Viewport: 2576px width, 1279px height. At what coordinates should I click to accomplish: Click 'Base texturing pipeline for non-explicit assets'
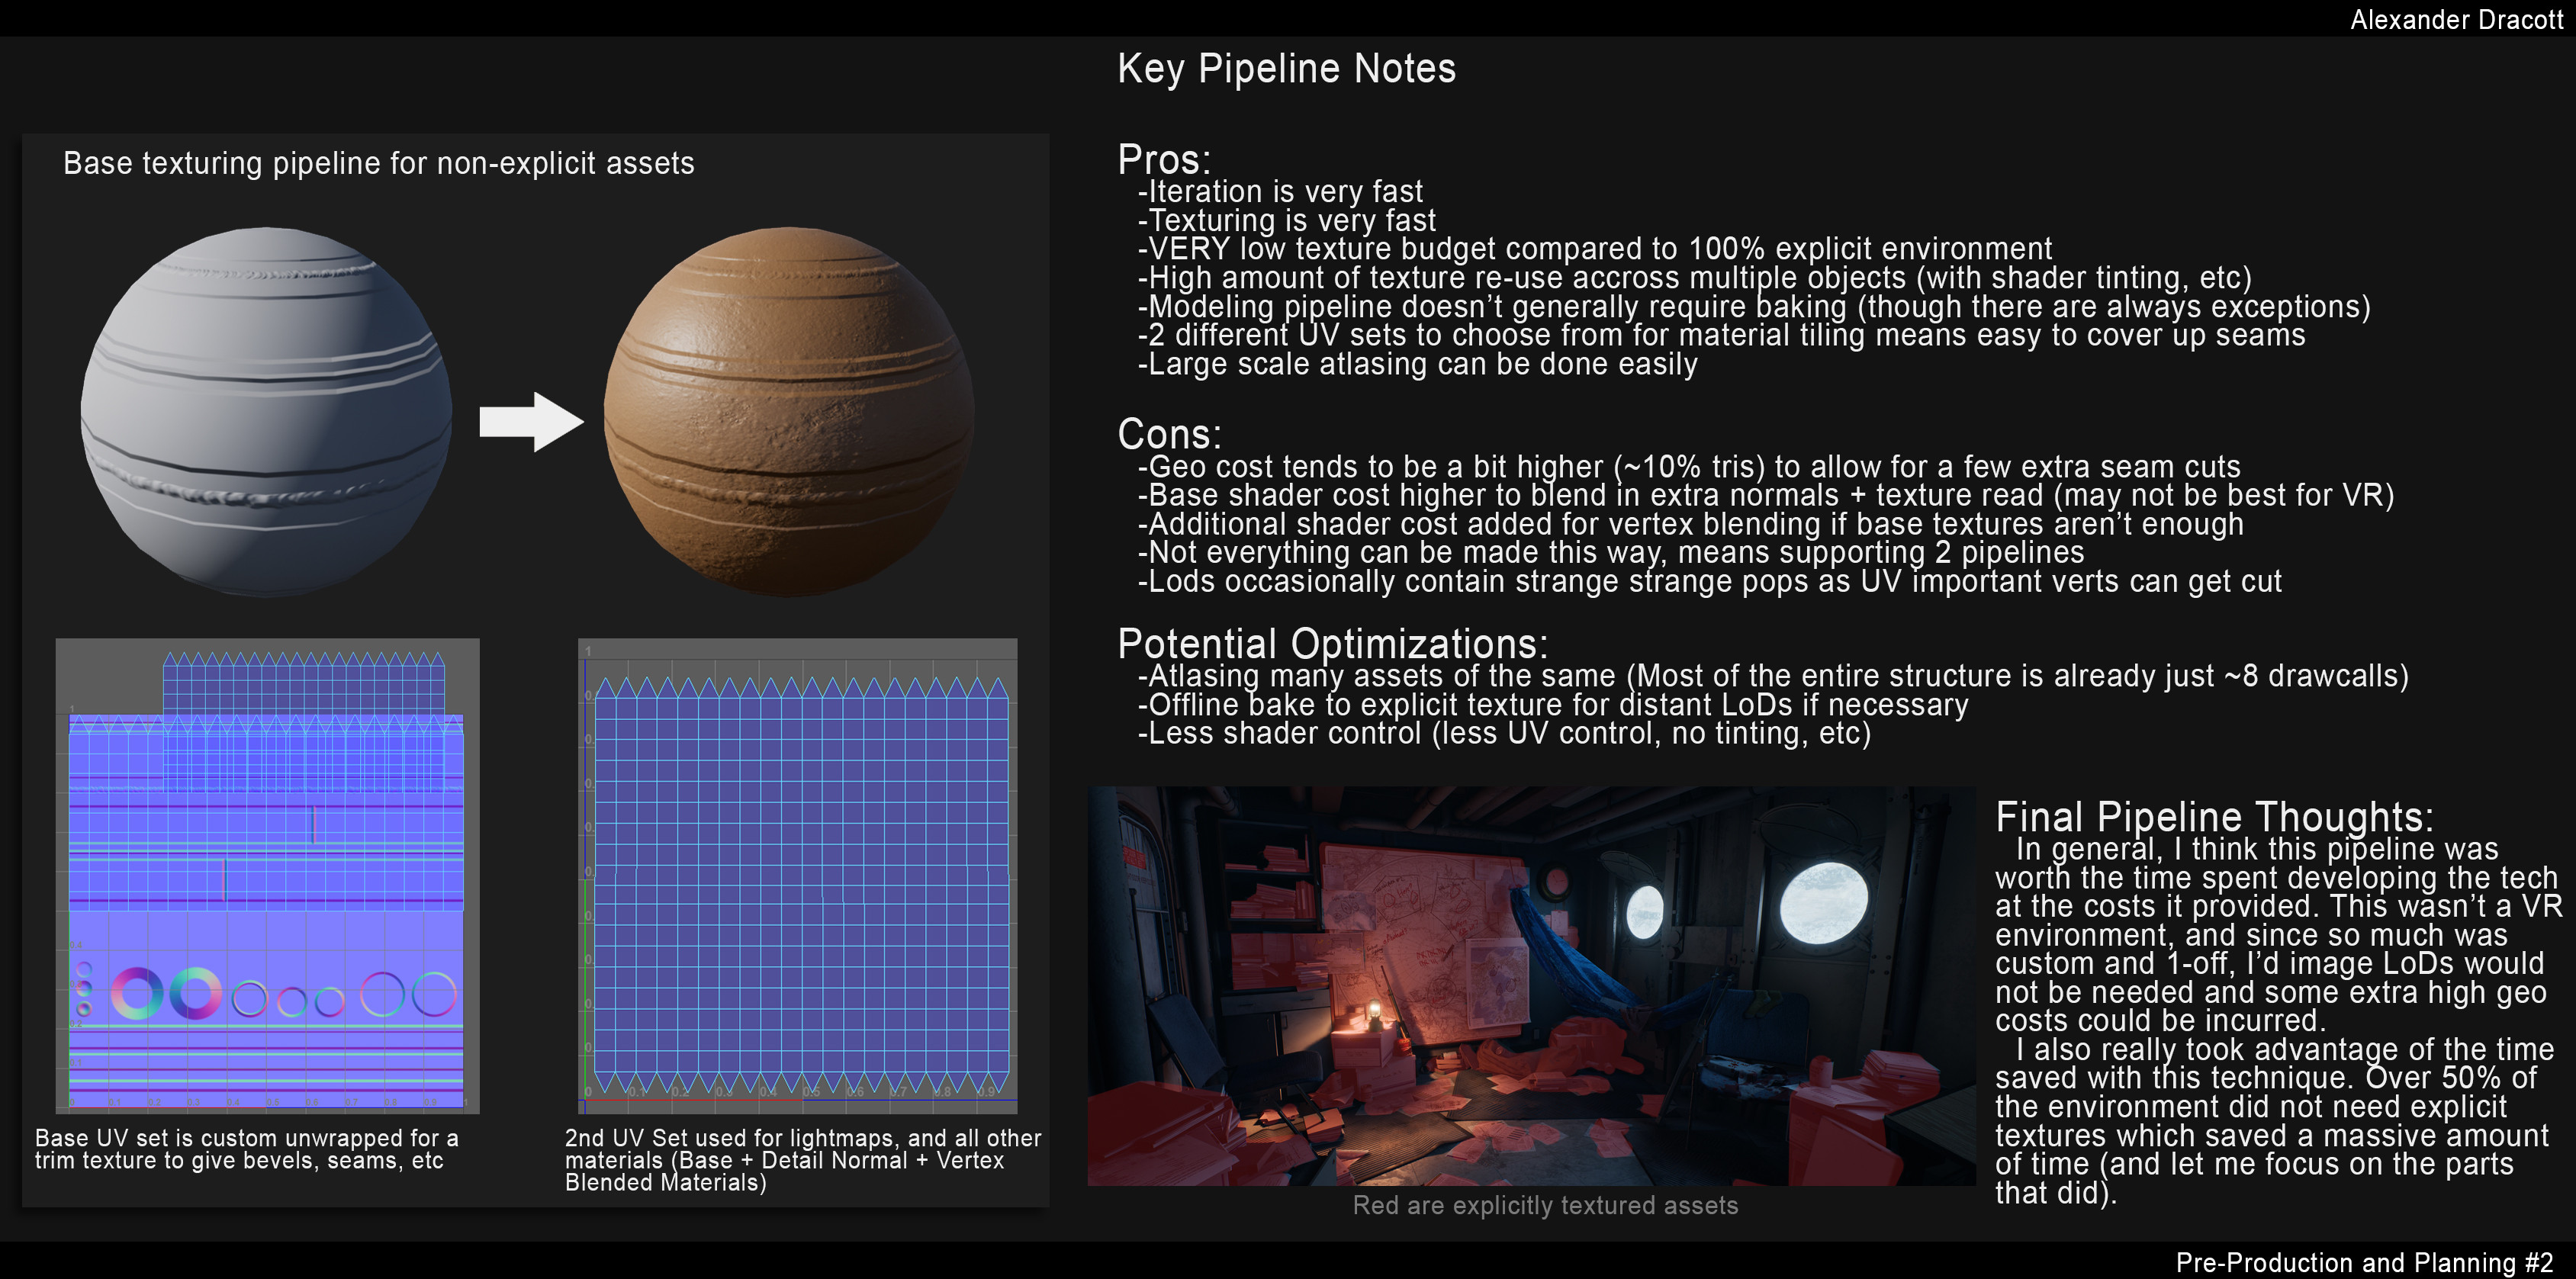pos(379,163)
